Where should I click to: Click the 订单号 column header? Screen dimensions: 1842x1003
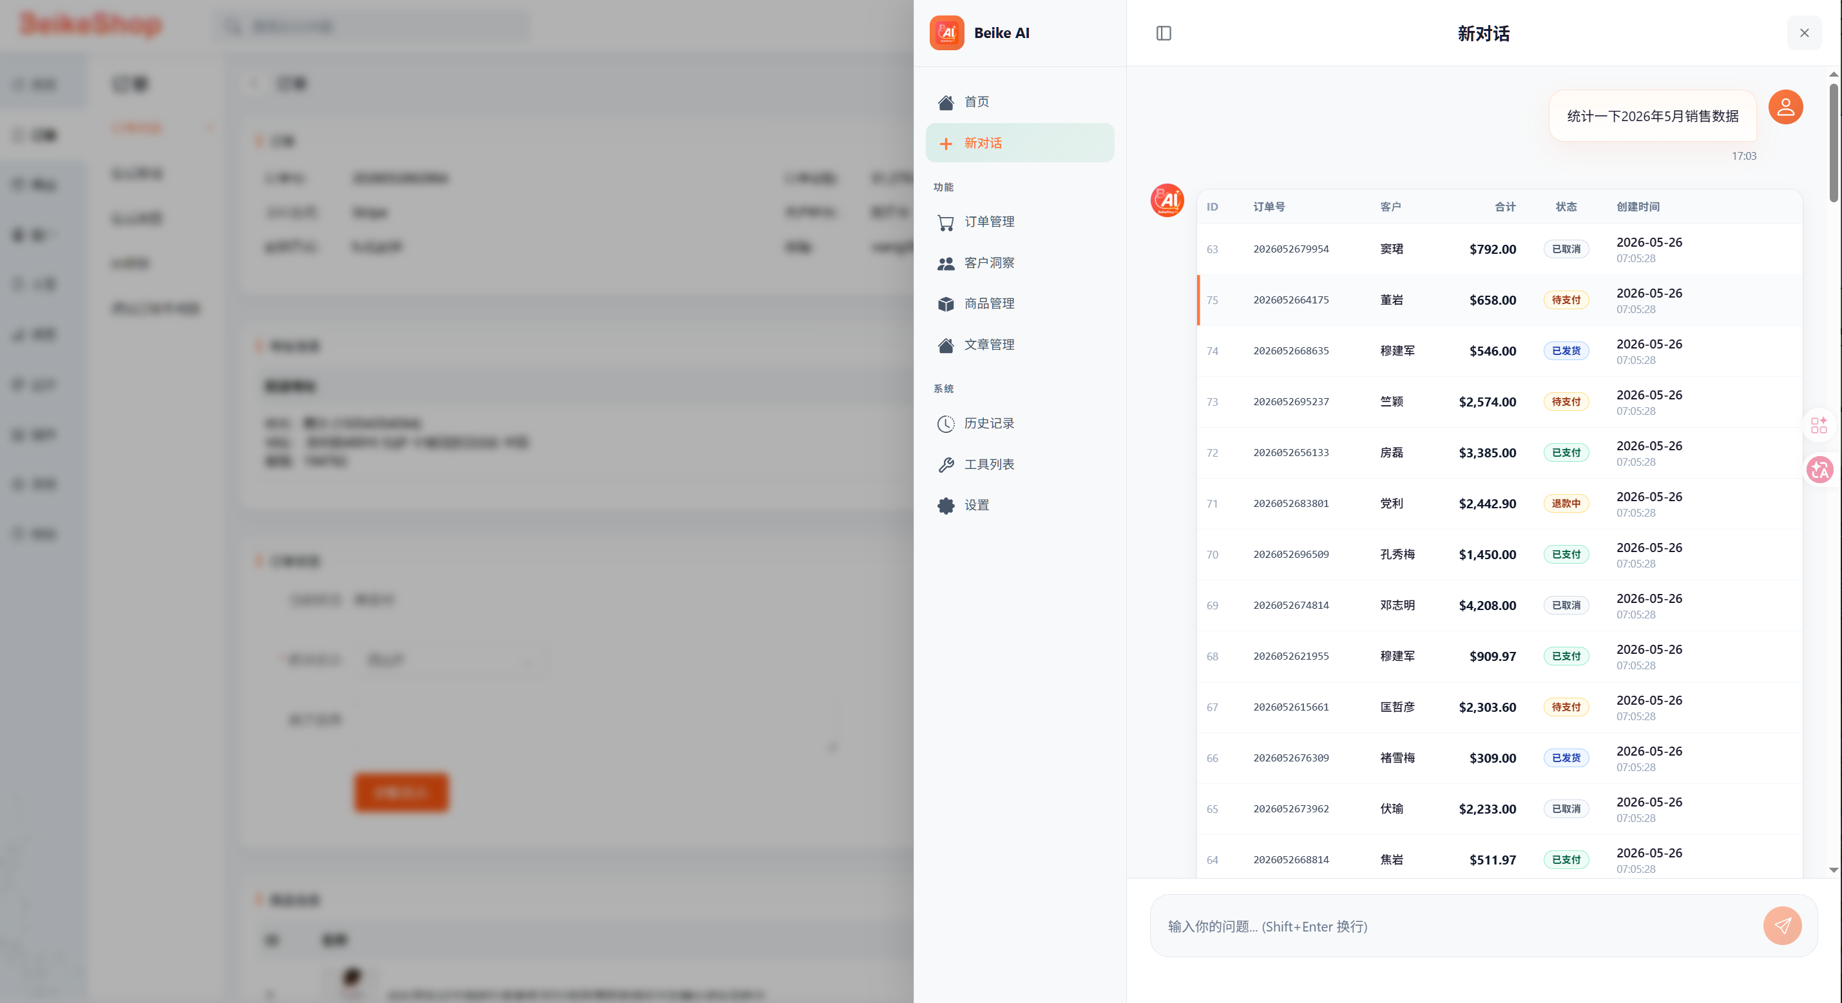1269,207
